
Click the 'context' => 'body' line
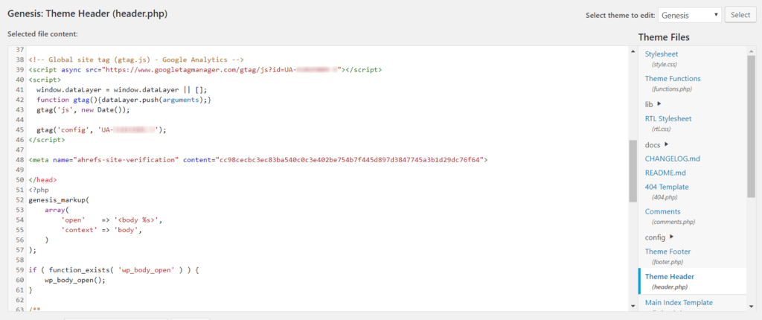click(101, 230)
